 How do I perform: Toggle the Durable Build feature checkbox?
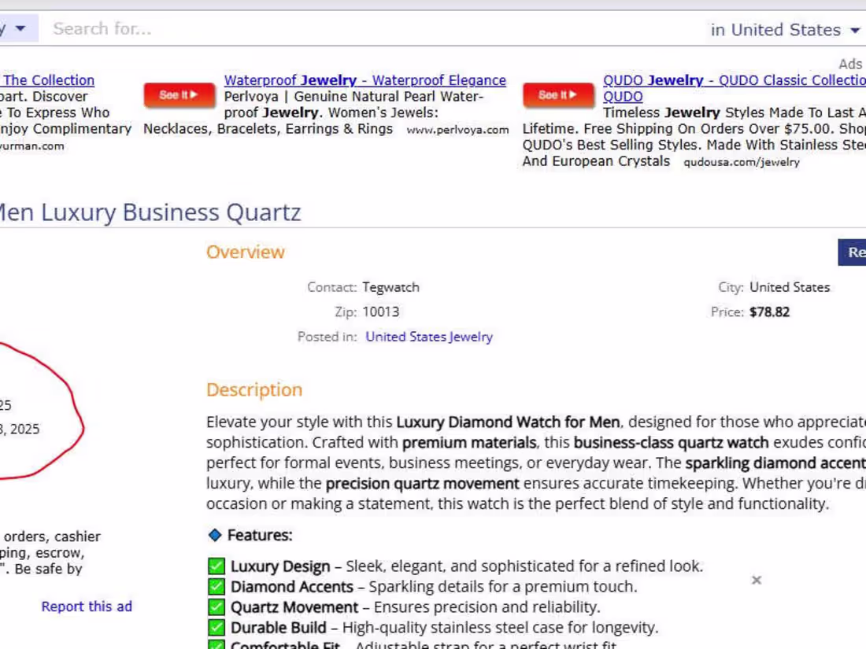pyautogui.click(x=216, y=626)
